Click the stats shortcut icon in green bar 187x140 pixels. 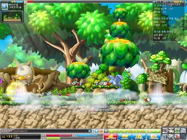[118, 131]
